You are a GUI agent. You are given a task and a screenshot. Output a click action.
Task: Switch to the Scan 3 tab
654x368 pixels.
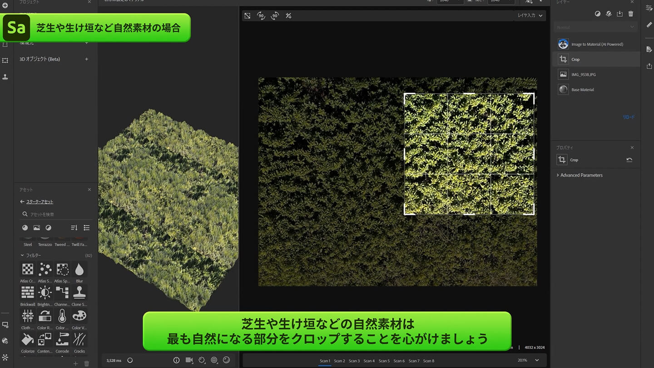(354, 361)
